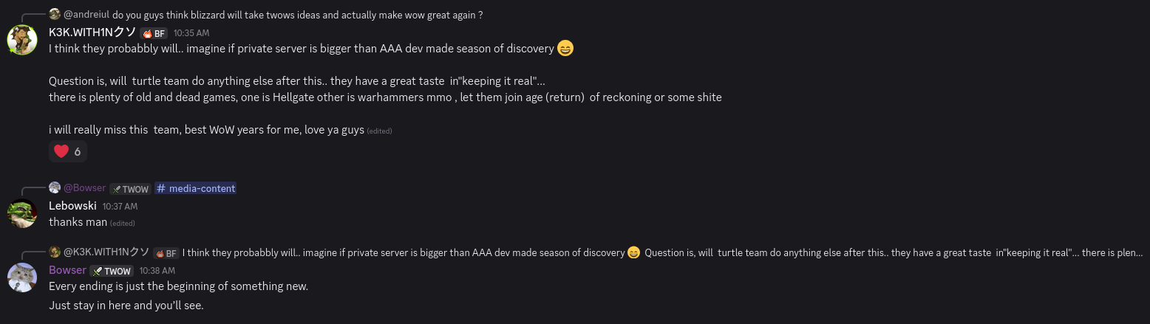
Task: Open the #media-content channel link
Action: pyautogui.click(x=196, y=188)
